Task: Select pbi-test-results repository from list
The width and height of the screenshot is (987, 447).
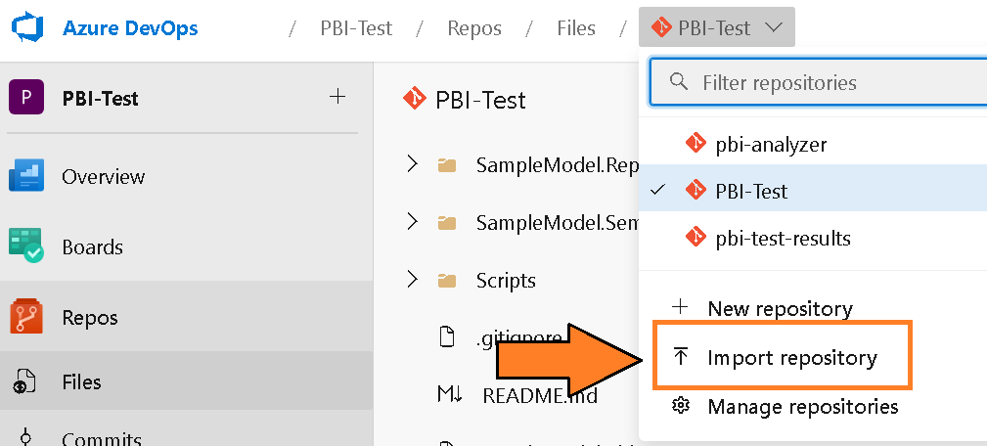Action: (x=783, y=238)
